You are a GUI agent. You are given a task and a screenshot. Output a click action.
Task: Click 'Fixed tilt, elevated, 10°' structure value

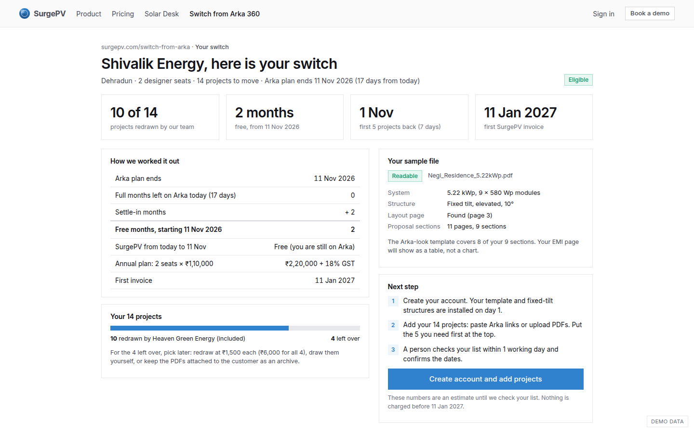(480, 204)
